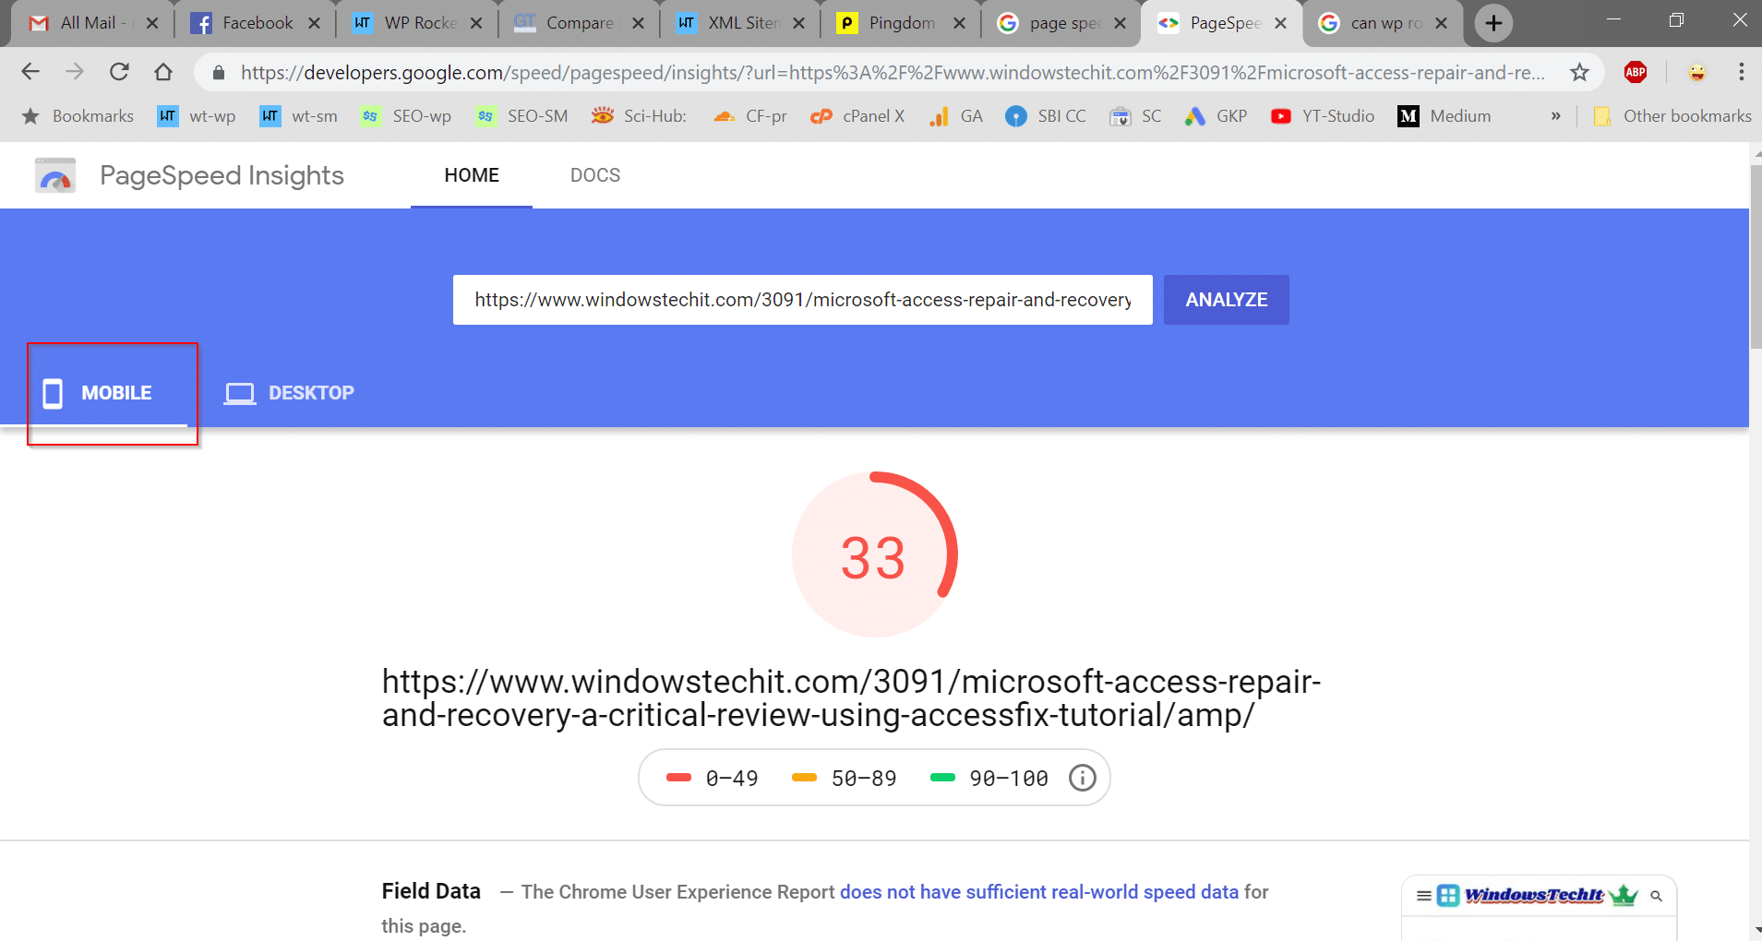Open the browser home page
Screen dimensions: 1762x941
tap(163, 72)
